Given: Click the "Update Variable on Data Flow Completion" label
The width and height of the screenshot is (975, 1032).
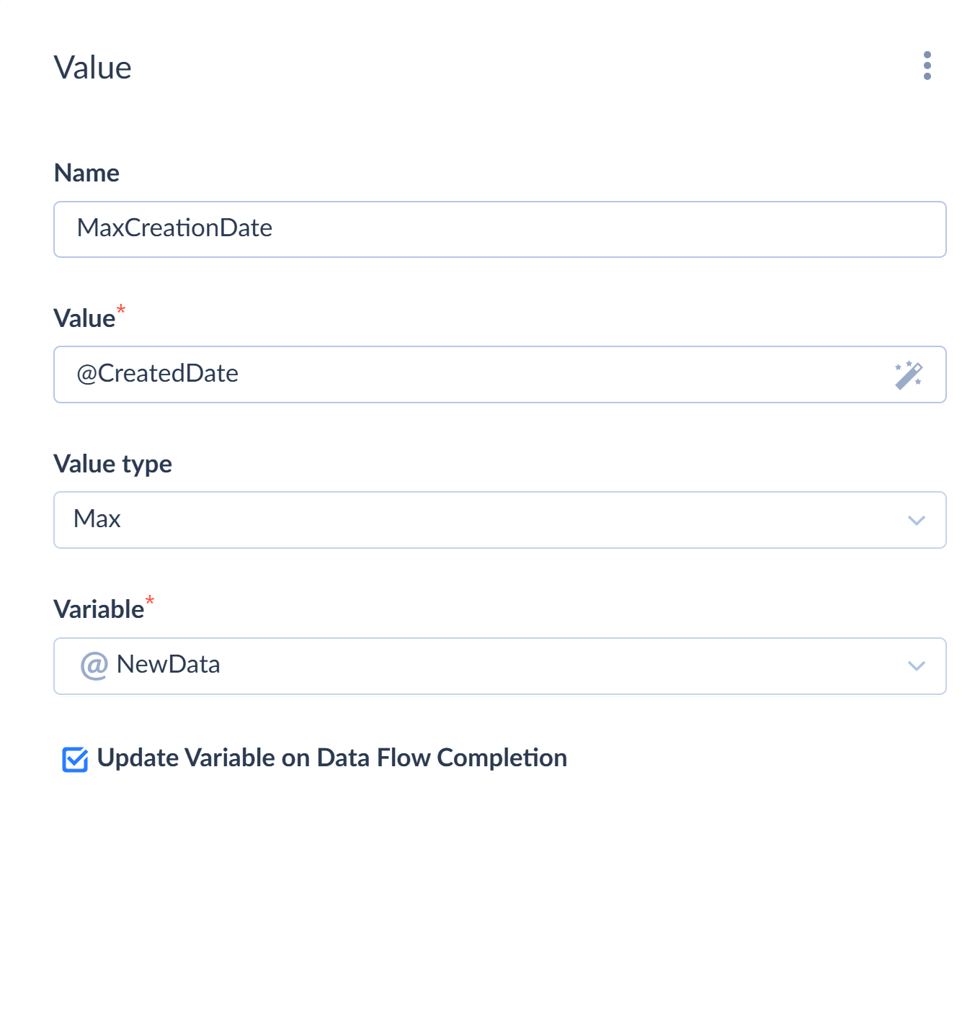Looking at the screenshot, I should tap(331, 758).
